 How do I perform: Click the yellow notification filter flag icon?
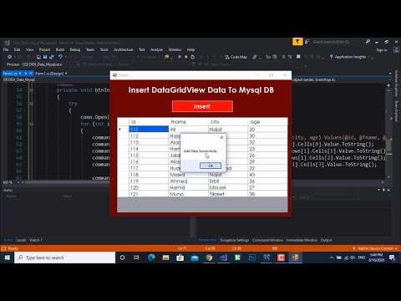tap(297, 42)
